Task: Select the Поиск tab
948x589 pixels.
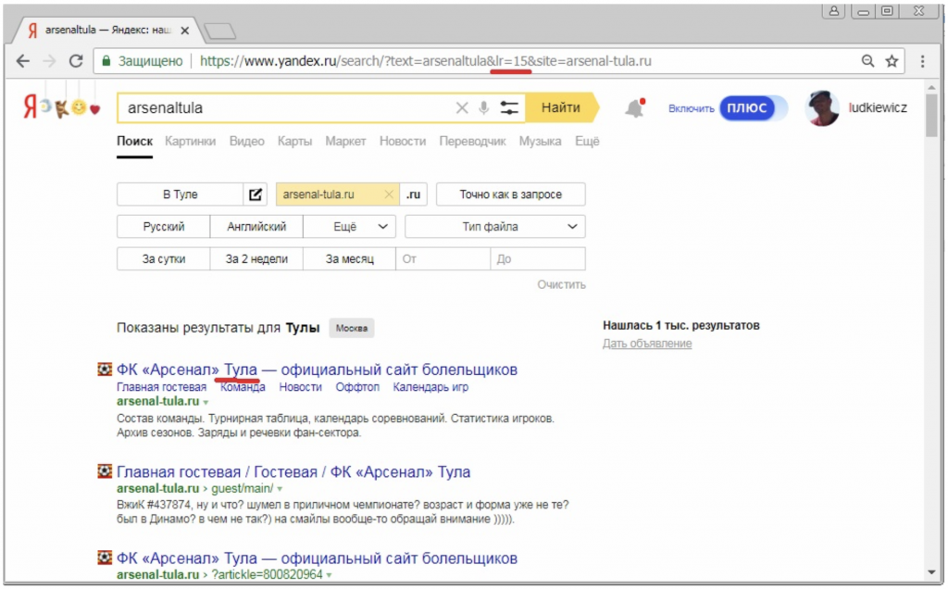Action: click(134, 141)
